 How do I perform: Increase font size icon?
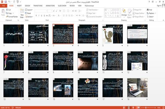[54, 11]
